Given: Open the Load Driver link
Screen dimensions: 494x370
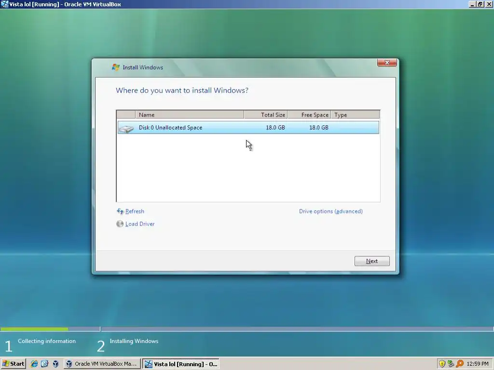Looking at the screenshot, I should [140, 224].
